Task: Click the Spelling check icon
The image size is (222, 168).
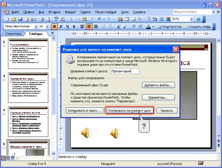Action: 56,19
